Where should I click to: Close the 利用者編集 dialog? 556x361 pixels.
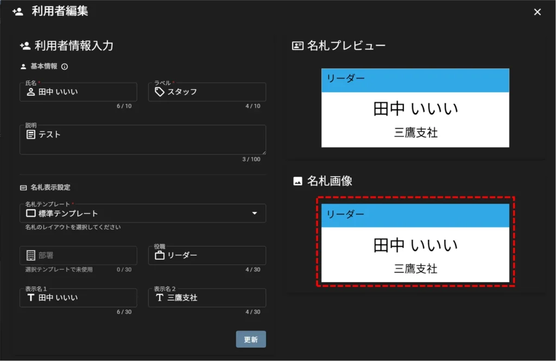537,12
